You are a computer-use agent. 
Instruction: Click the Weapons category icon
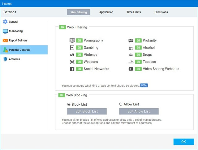pyautogui.click(x=72, y=62)
